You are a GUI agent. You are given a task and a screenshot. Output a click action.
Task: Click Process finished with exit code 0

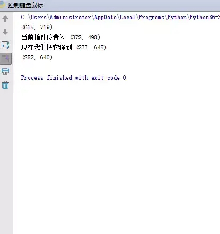(x=74, y=77)
